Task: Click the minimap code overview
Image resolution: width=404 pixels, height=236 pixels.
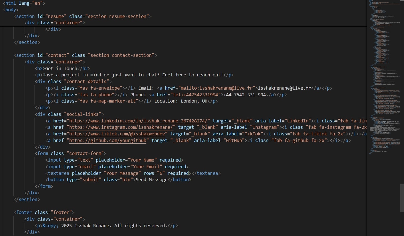Action: 384,77
